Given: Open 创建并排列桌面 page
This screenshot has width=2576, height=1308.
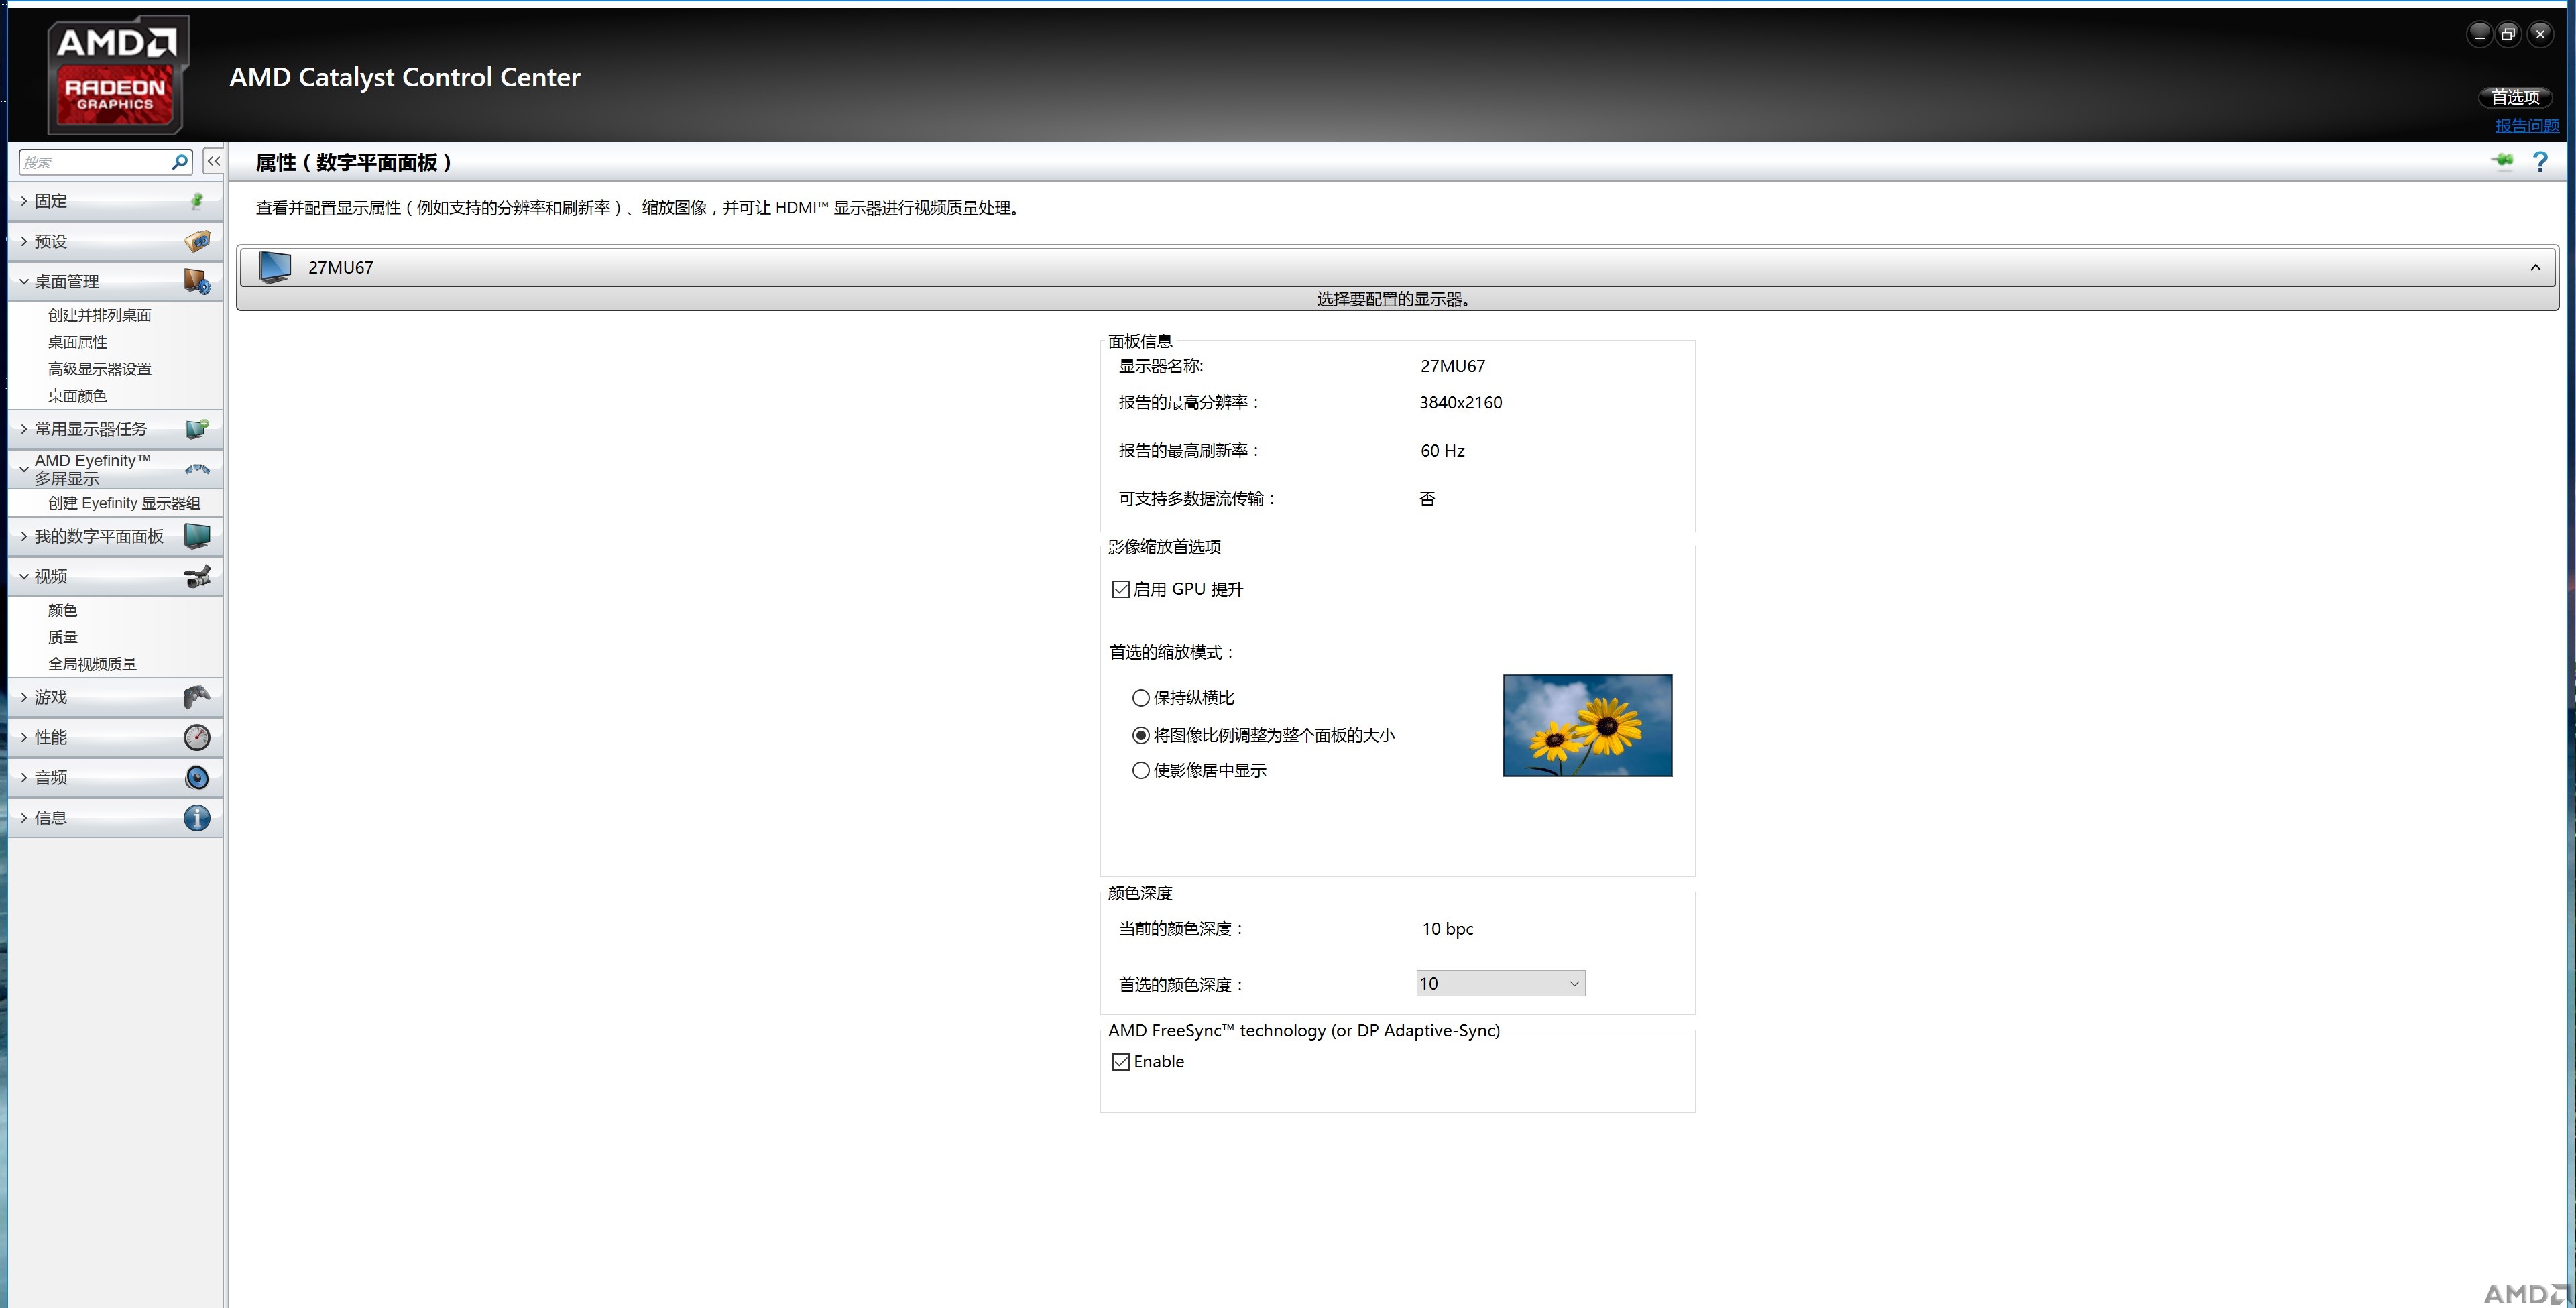Looking at the screenshot, I should point(100,315).
